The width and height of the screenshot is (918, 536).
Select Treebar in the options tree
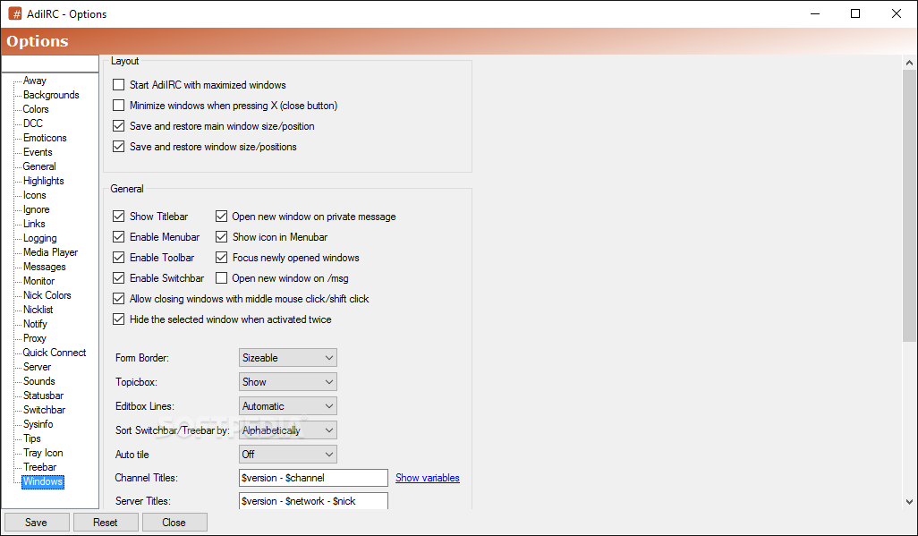[39, 467]
